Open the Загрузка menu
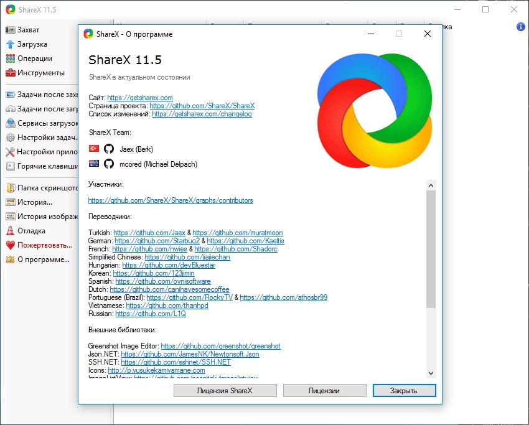Image resolution: width=529 pixels, height=425 pixels. tap(32, 44)
